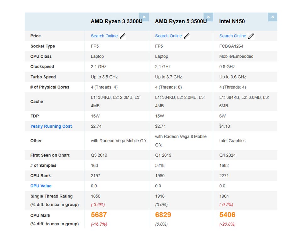302x241 pixels.
Task: Click the 5218 samples value
Action: pyautogui.click(x=160, y=165)
